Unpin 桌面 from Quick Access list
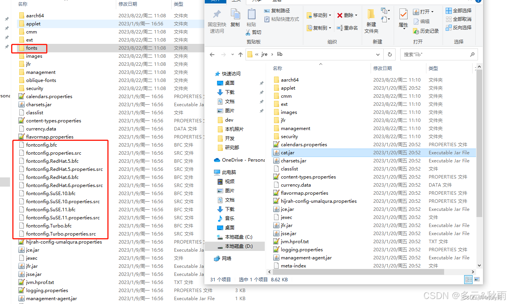The height and width of the screenshot is (304, 508). pyautogui.click(x=262, y=83)
